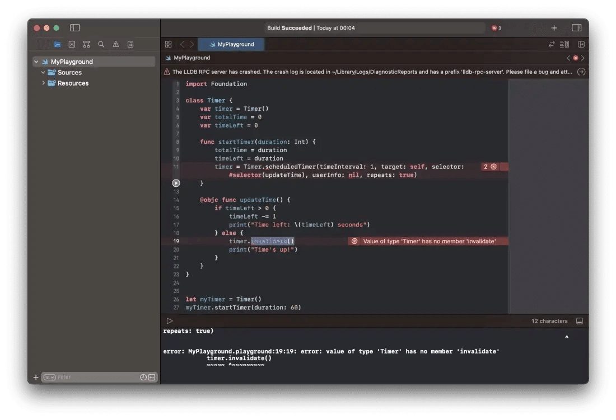616x420 pixels.
Task: Jump to next issue arrow
Action: tap(582, 58)
